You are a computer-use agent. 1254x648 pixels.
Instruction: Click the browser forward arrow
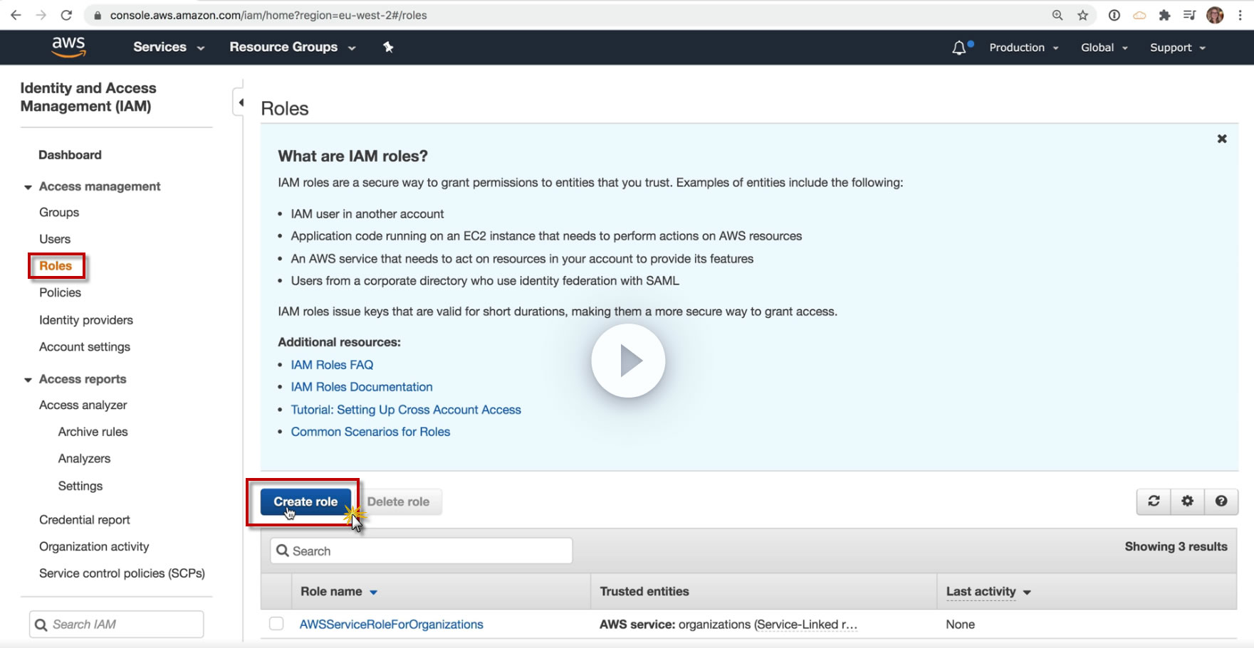(x=41, y=15)
